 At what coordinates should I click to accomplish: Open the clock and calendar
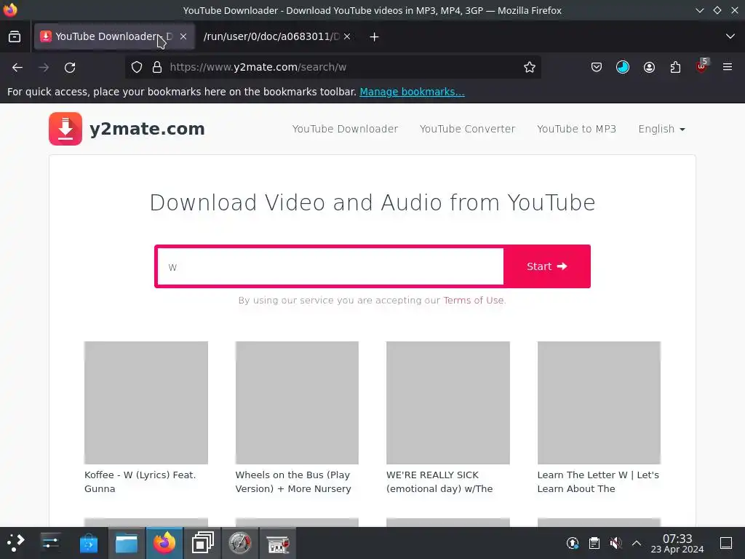pyautogui.click(x=677, y=543)
